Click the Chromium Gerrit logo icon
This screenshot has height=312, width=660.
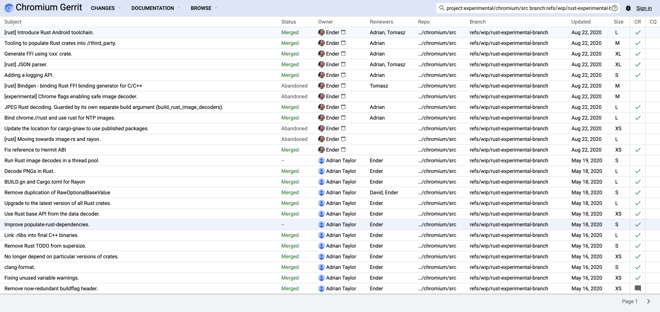9,8
